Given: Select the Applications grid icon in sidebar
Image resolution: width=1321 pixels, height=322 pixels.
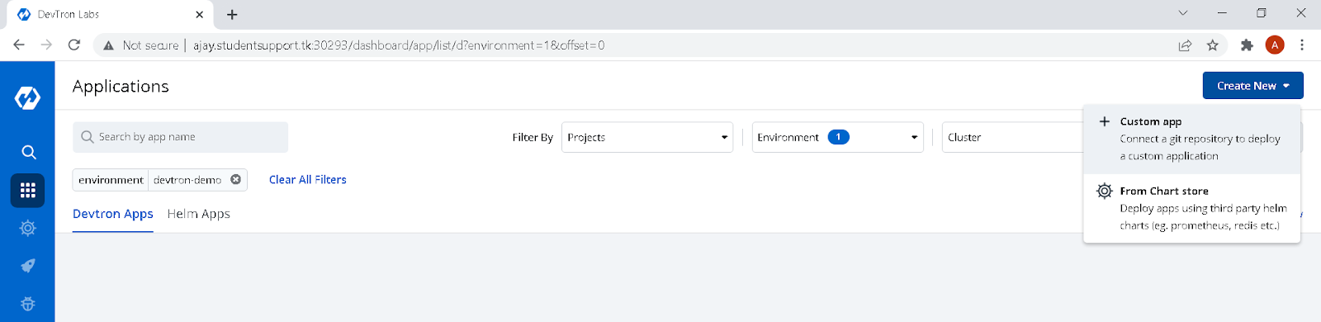Looking at the screenshot, I should (x=28, y=190).
